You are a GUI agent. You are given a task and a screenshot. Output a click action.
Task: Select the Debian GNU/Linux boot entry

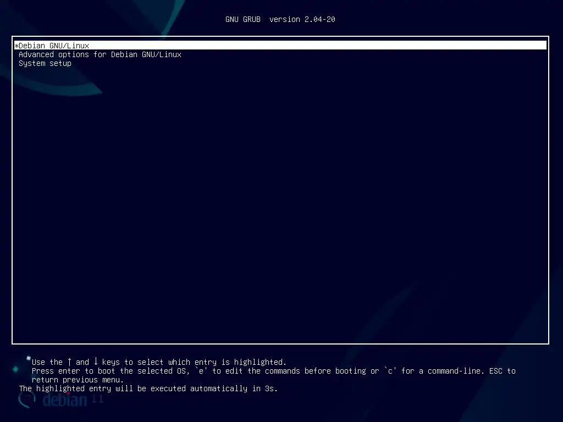click(x=280, y=46)
